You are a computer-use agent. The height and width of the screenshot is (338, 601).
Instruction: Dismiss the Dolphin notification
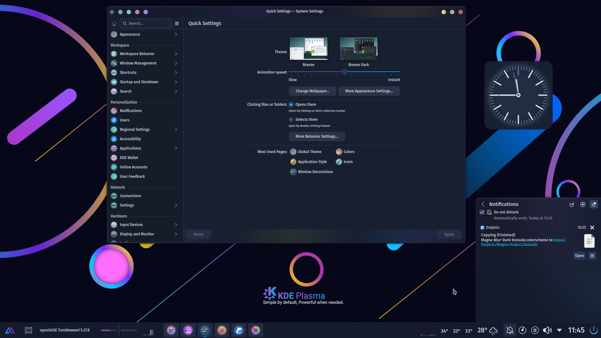(x=592, y=228)
